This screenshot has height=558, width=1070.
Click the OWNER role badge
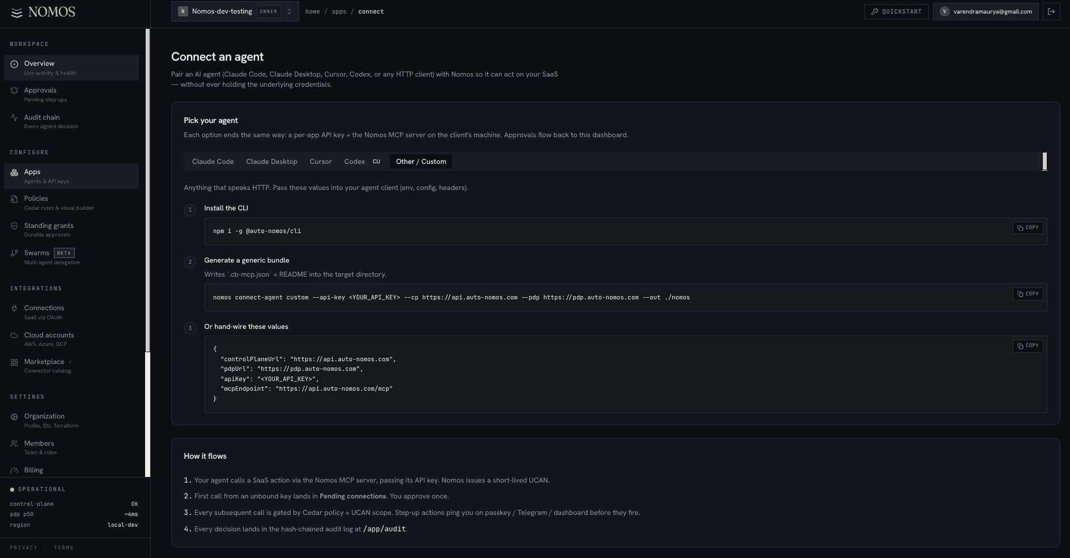pyautogui.click(x=268, y=11)
